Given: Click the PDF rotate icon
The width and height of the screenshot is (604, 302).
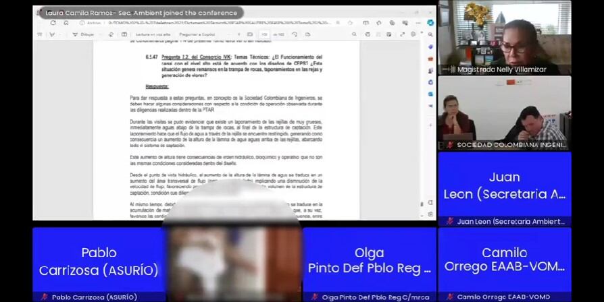Looking at the screenshot, I should pyautogui.click(x=295, y=34).
